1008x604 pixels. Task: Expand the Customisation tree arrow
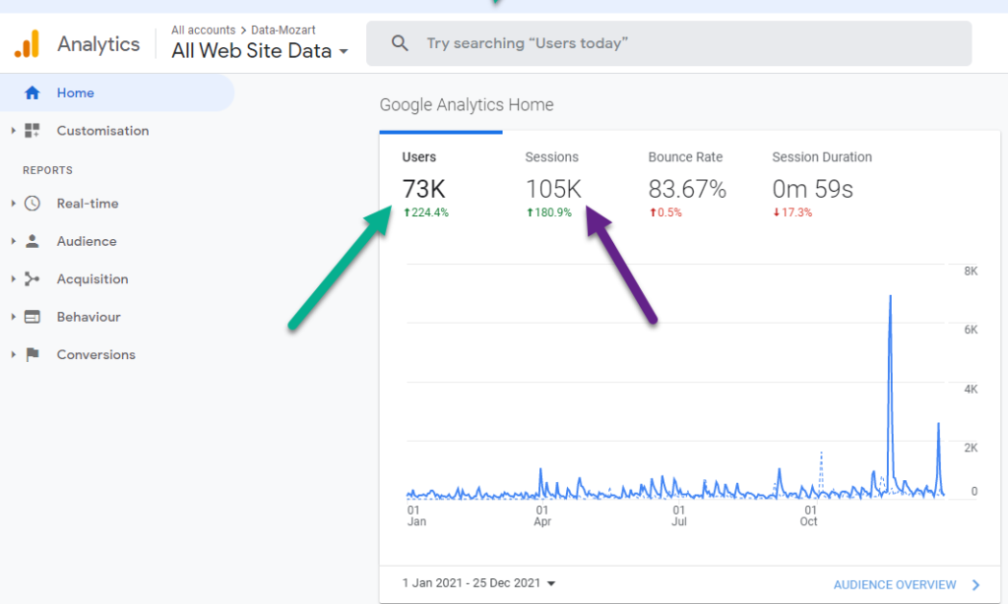coord(13,131)
